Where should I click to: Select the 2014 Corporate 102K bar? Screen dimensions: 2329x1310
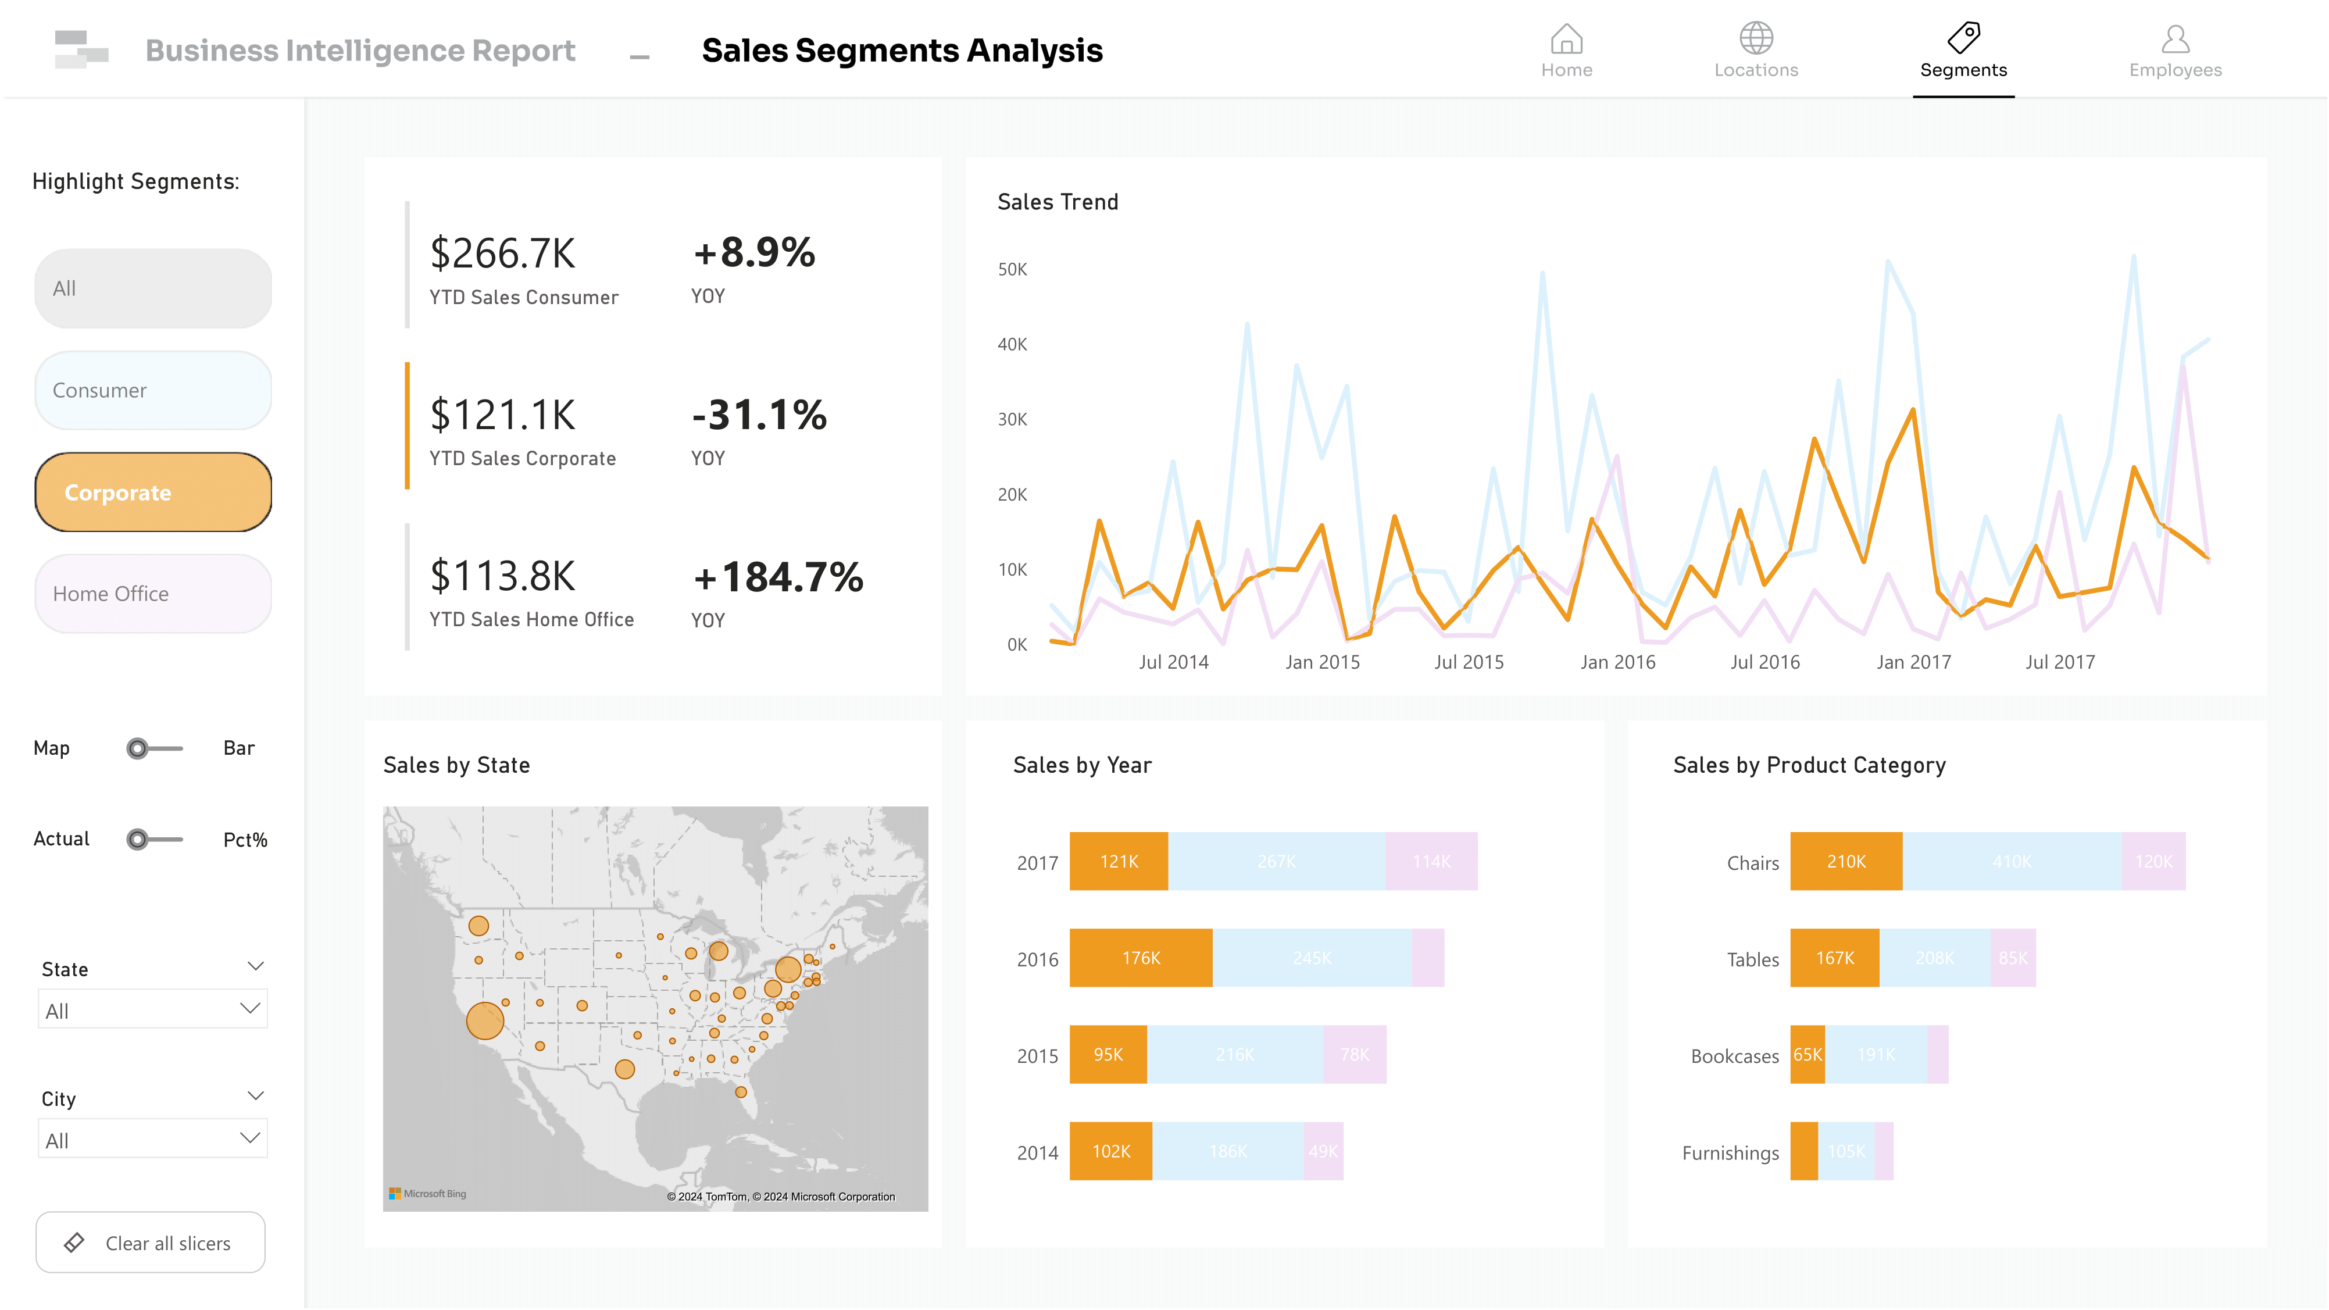pos(1111,1152)
